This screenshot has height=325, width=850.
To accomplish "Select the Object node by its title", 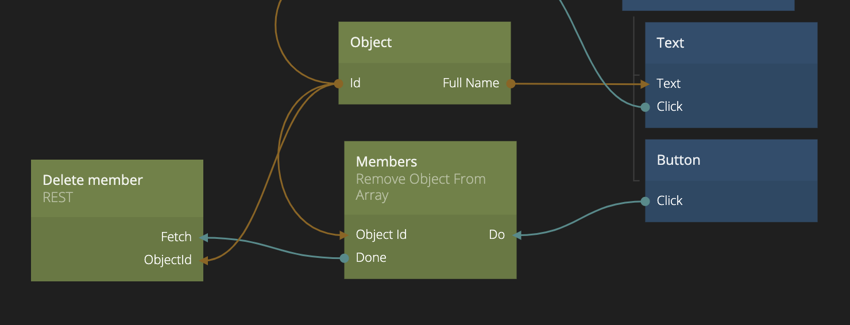I will [x=371, y=42].
